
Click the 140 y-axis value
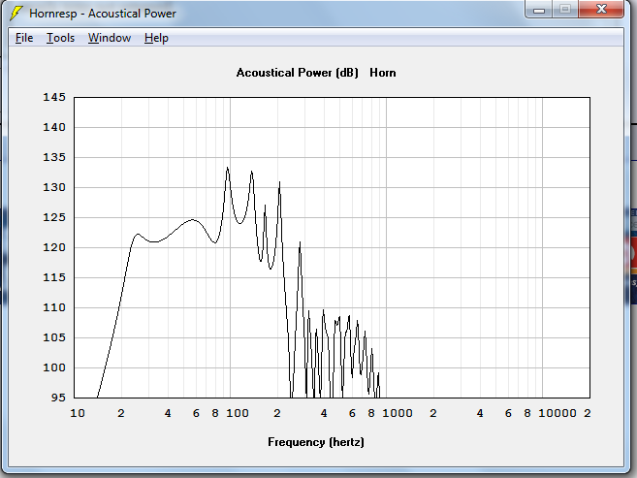click(x=54, y=127)
